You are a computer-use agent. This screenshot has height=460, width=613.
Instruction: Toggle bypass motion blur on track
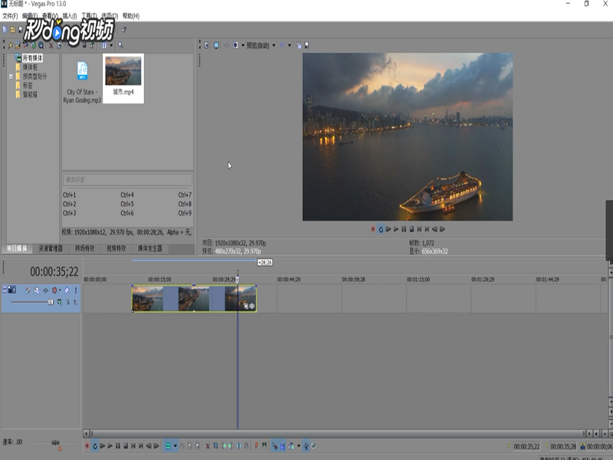28,291
